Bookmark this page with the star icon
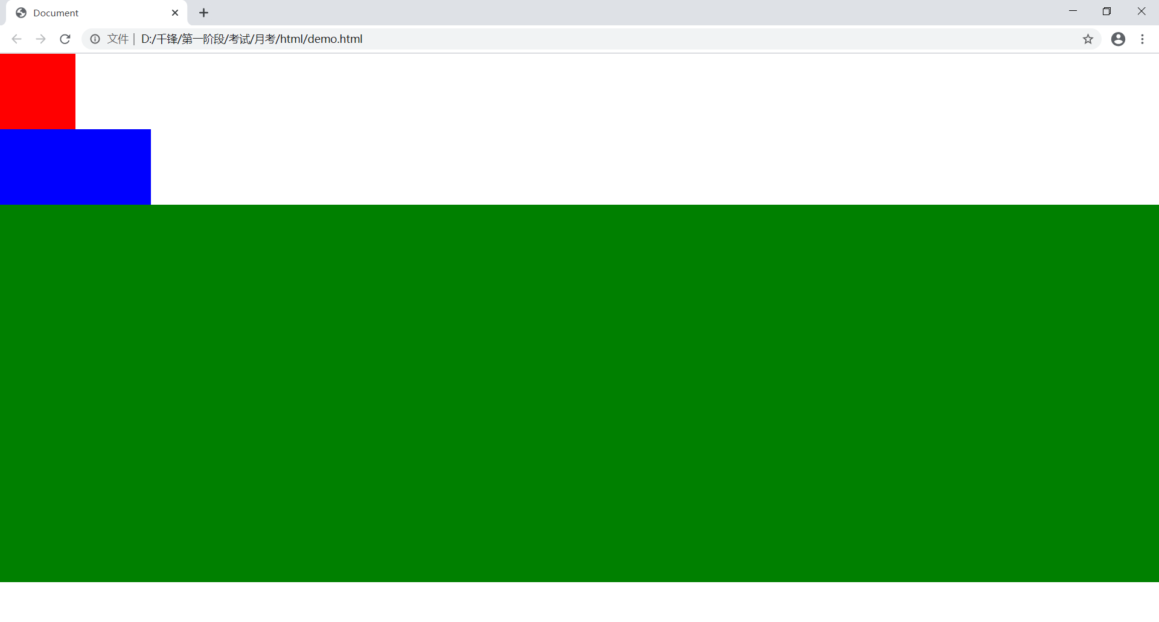Viewport: 1159px width, 622px height. [1088, 39]
